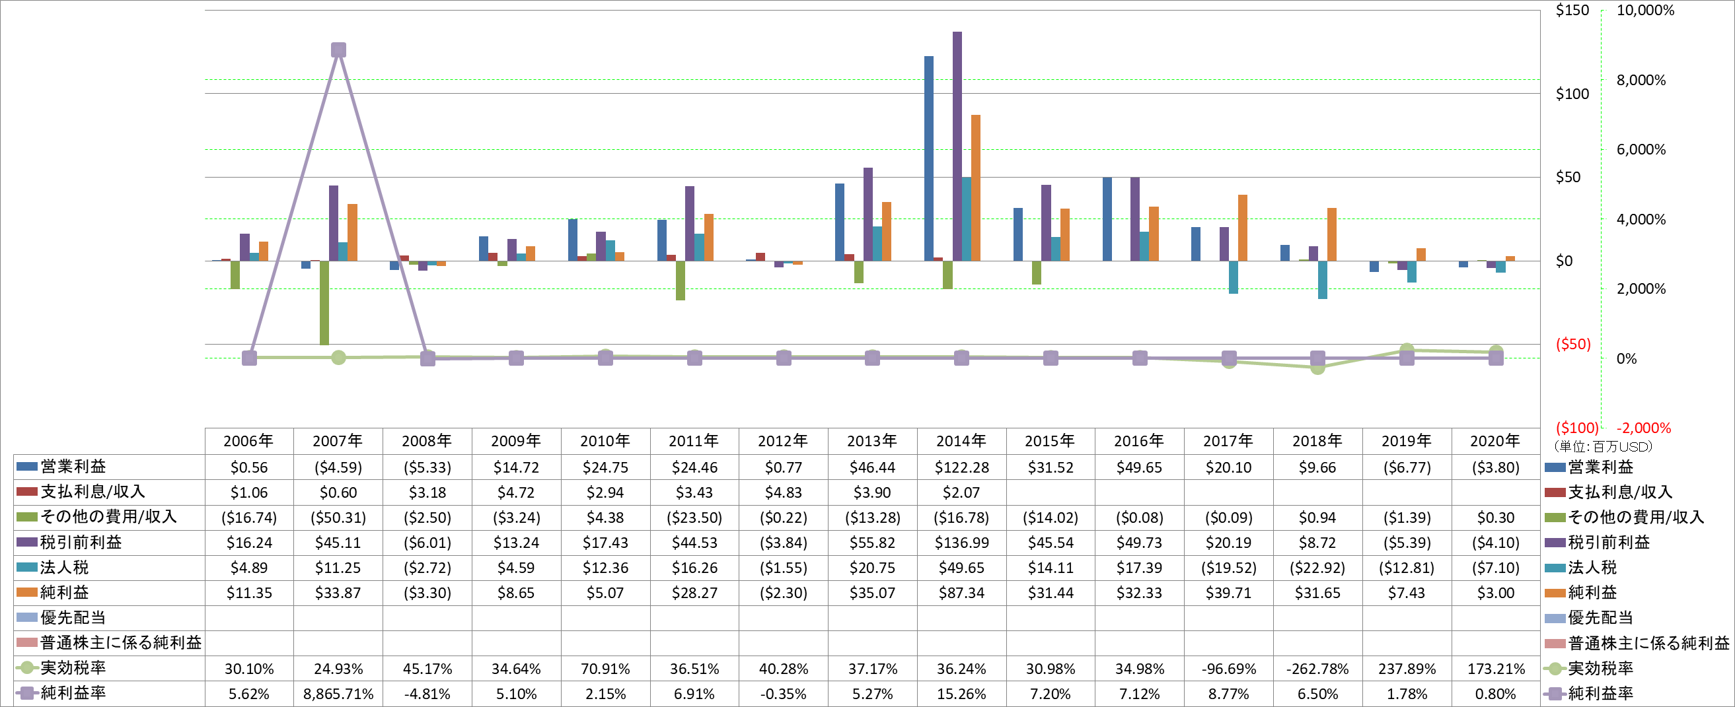Click the red -2,000% axis label
The image size is (1735, 707).
pyautogui.click(x=1644, y=428)
